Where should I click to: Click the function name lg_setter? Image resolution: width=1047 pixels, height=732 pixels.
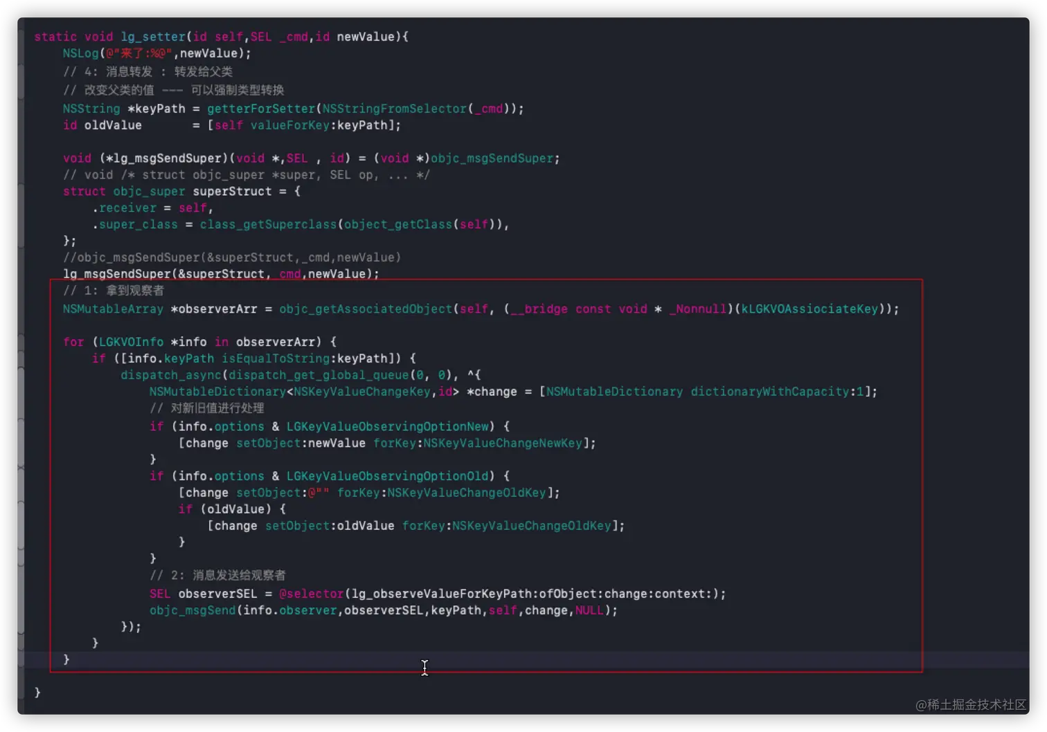pos(154,37)
